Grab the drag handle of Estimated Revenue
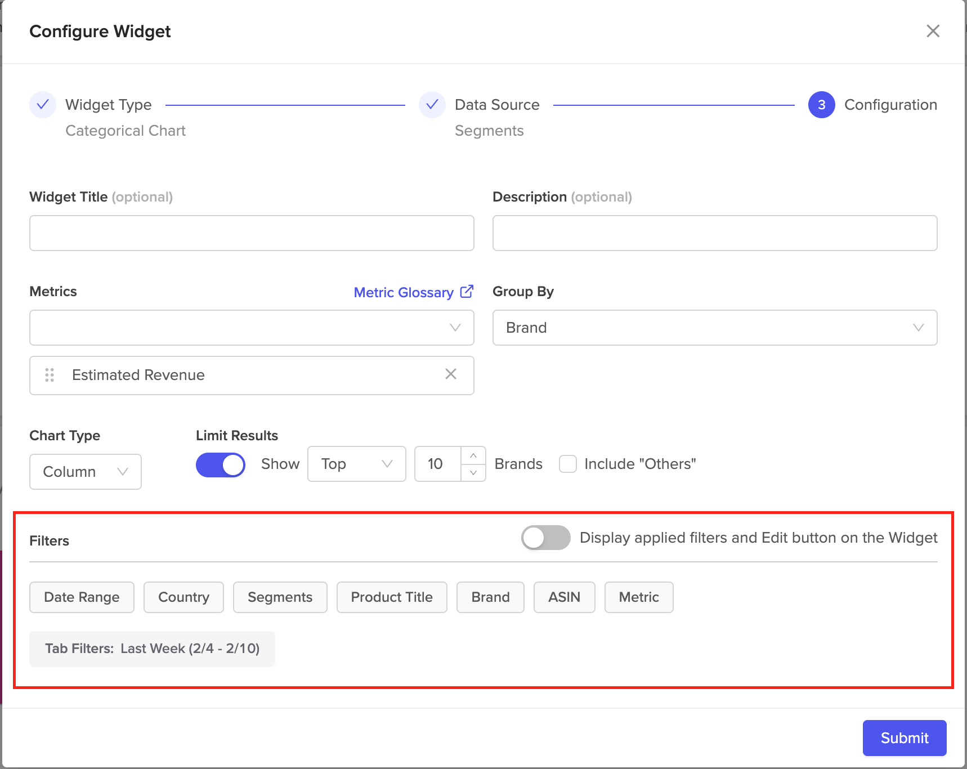Viewport: 967px width, 769px height. click(50, 375)
